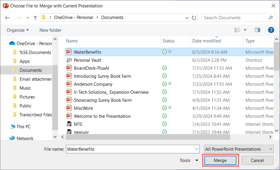Image resolution: width=280 pixels, height=170 pixels.
Task: Change view layout icon
Action: (x=237, y=30)
